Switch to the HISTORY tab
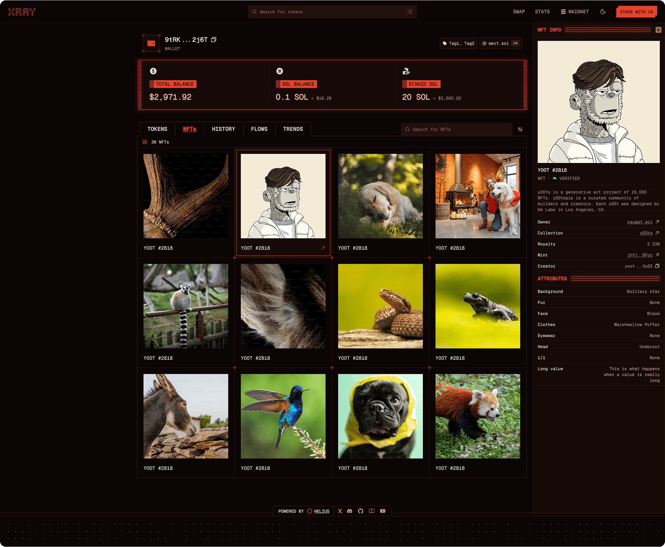This screenshot has height=547, width=665. [x=223, y=129]
